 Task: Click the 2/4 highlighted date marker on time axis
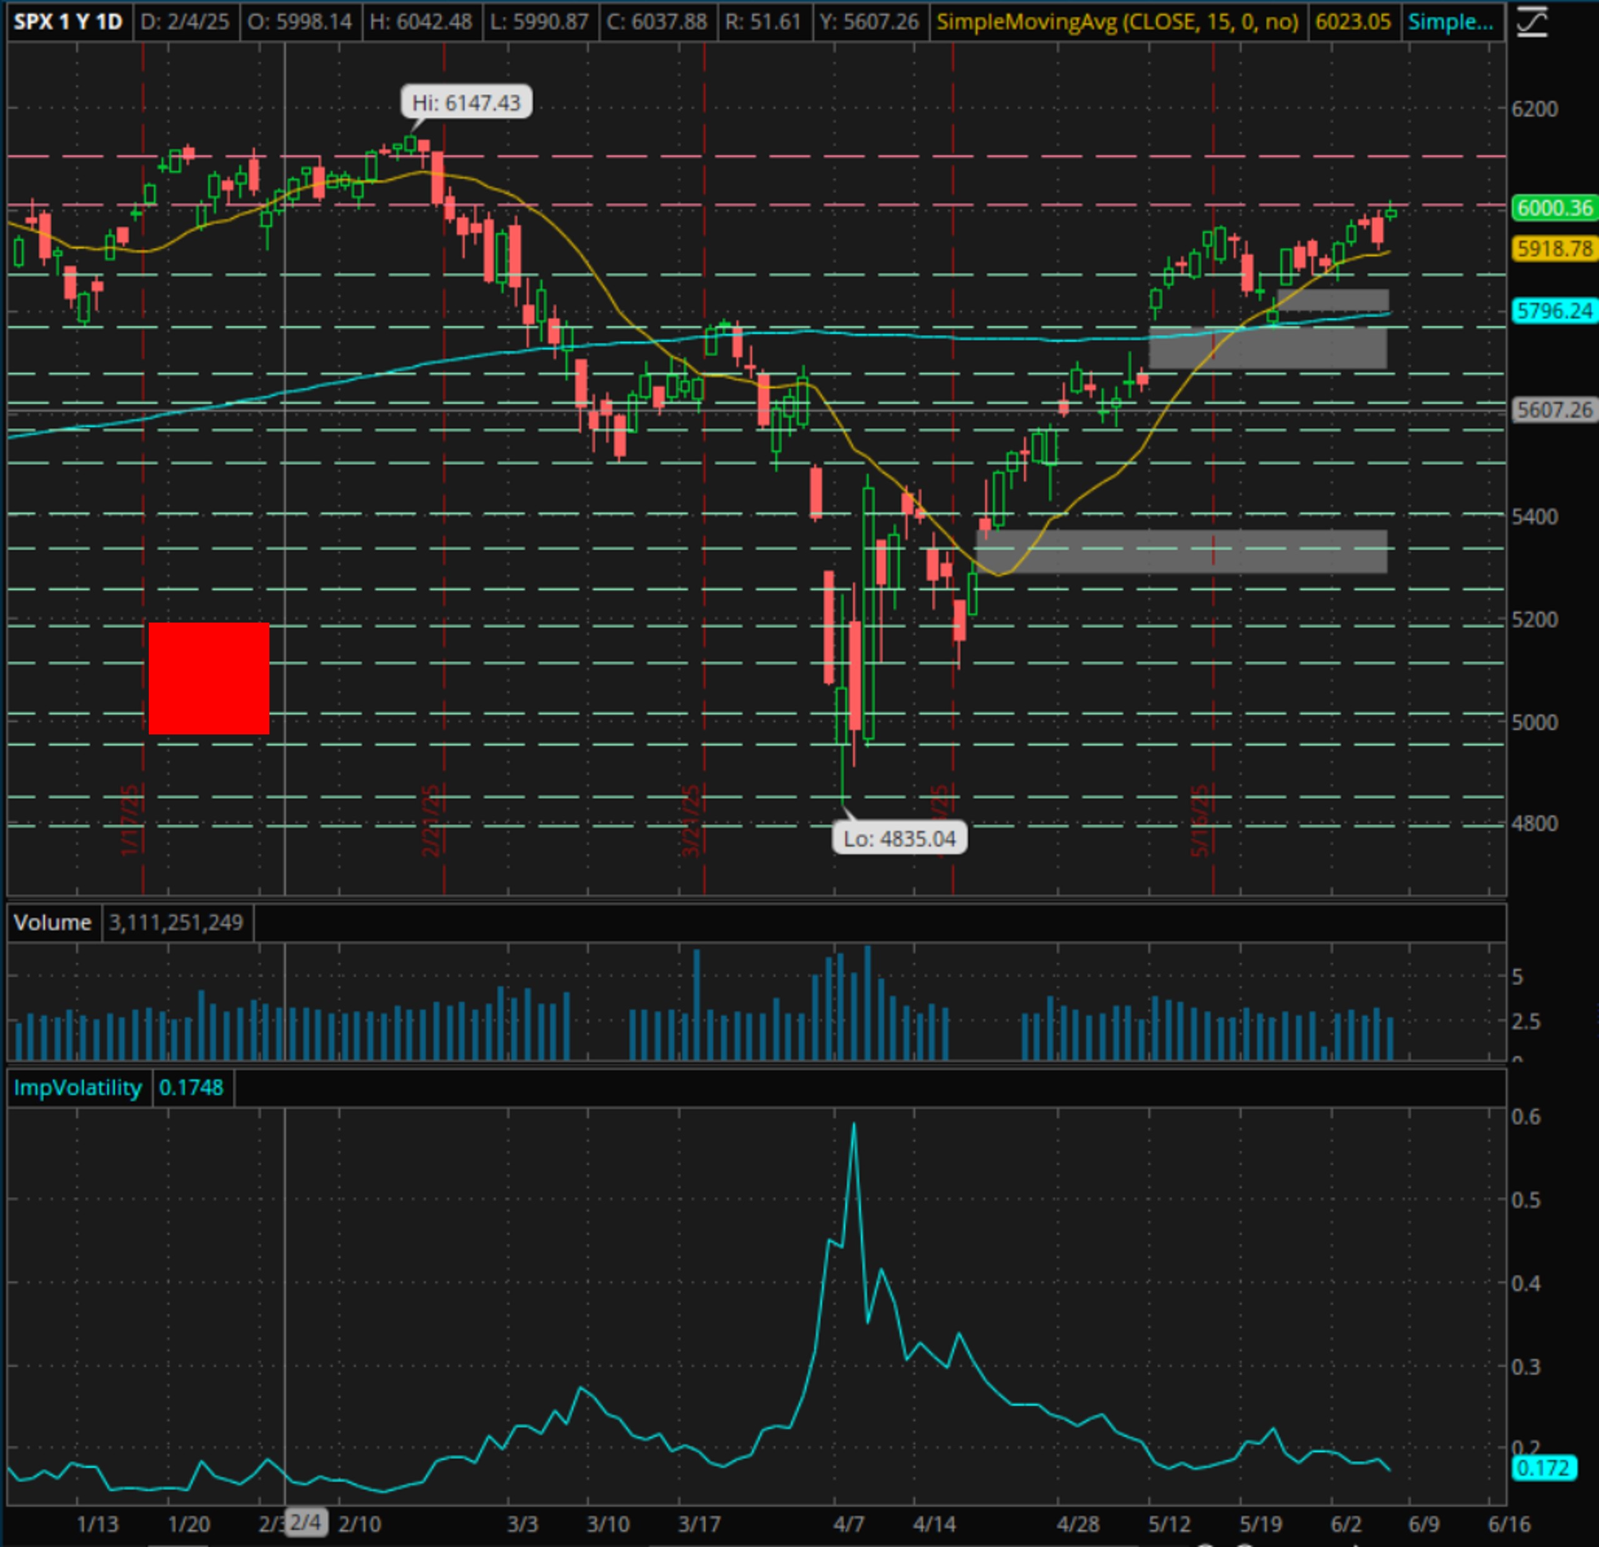coord(306,1523)
